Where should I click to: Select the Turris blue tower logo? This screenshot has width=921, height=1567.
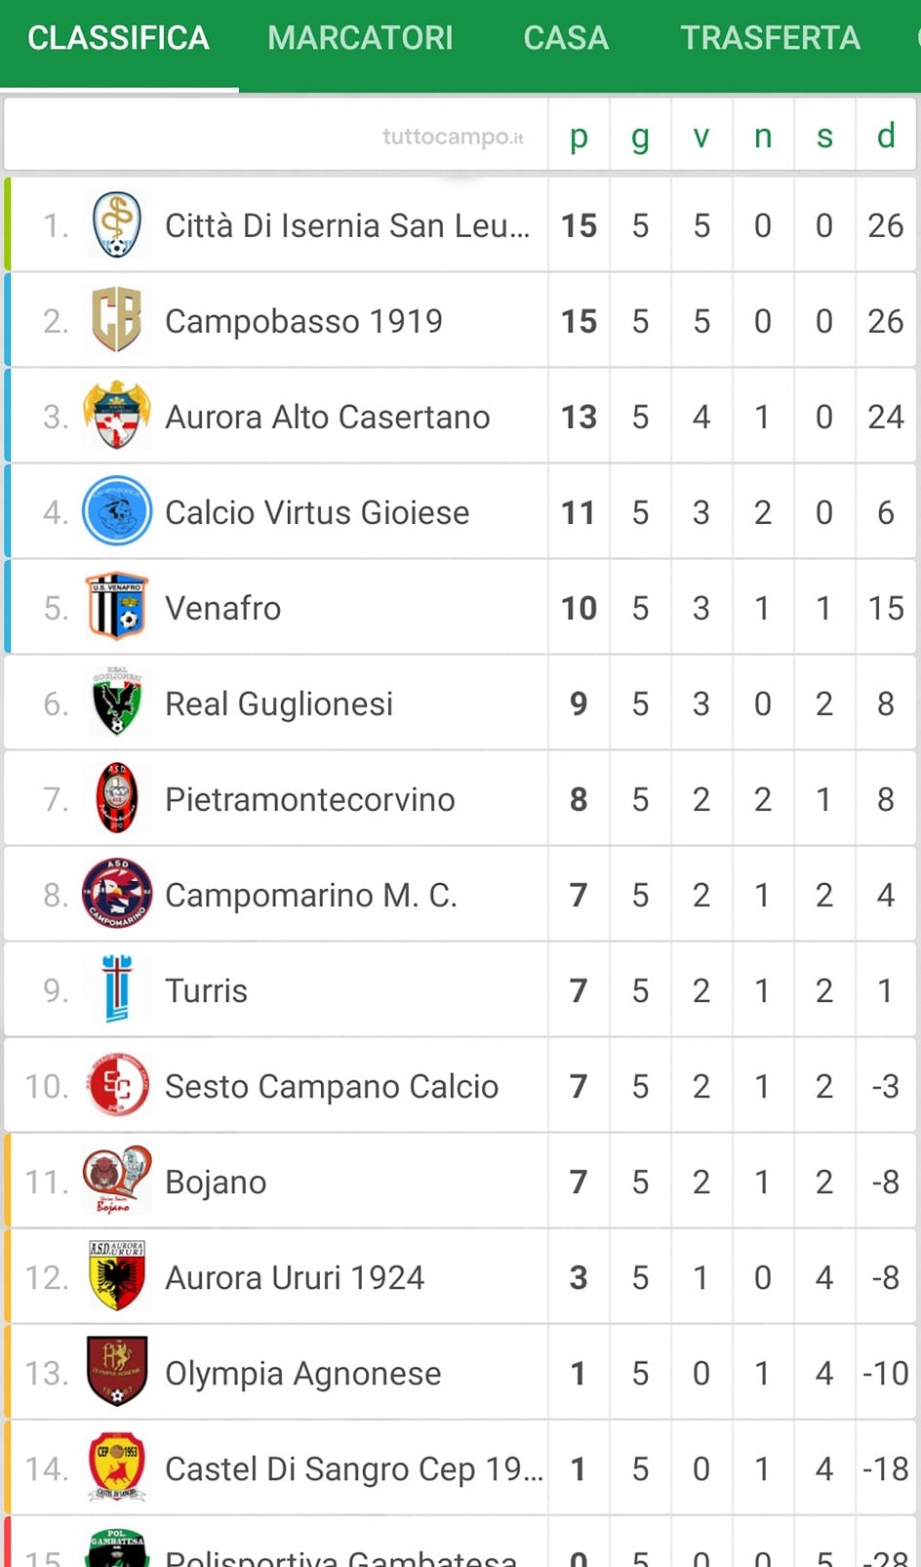117,989
